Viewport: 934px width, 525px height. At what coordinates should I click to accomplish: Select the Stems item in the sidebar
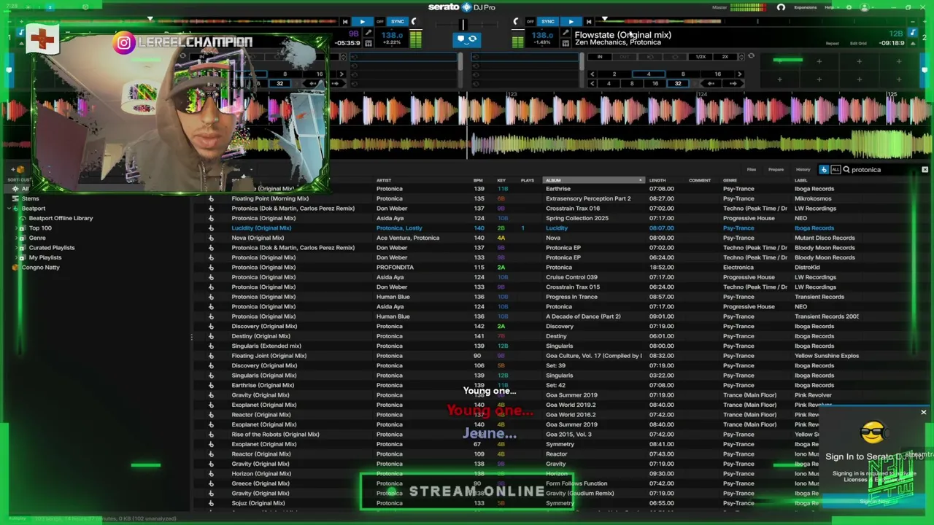click(x=30, y=198)
